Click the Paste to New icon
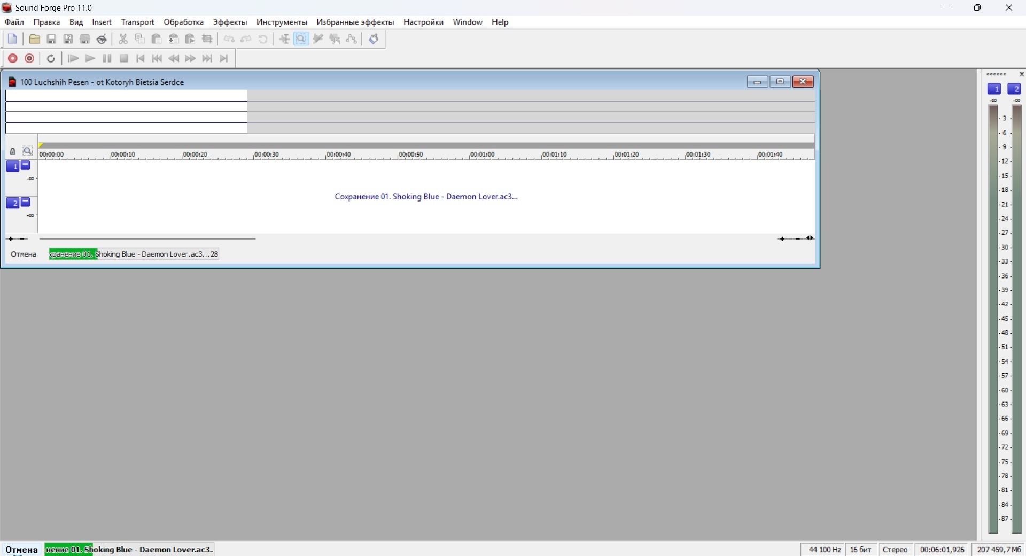The image size is (1026, 556). click(190, 39)
